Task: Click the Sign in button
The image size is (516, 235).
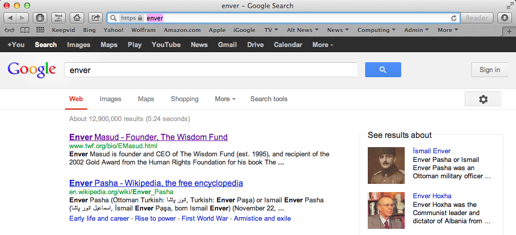Action: 489,70
